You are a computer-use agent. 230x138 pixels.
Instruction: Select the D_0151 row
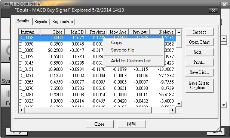tap(97, 69)
